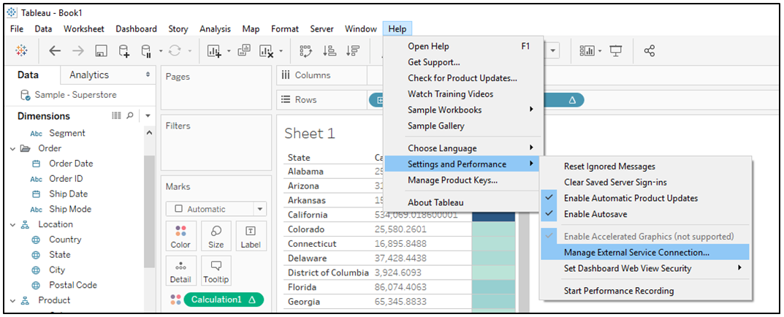The width and height of the screenshot is (784, 317).
Task: Open the Size marks card
Action: point(216,236)
